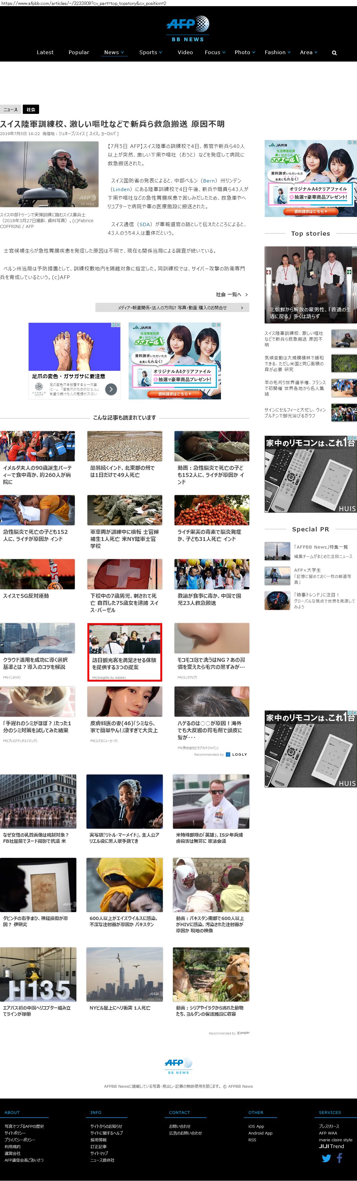Image resolution: width=357 pixels, height=1181 pixels.
Task: Open the Facebook icon in footer
Action: [x=339, y=1158]
